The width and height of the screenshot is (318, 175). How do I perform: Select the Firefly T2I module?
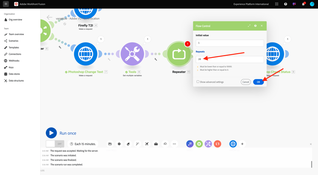(x=86, y=14)
